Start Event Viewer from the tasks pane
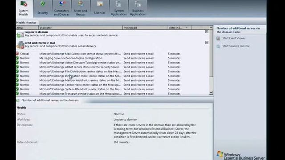Viewport: 285px width, 160px height. point(234,38)
